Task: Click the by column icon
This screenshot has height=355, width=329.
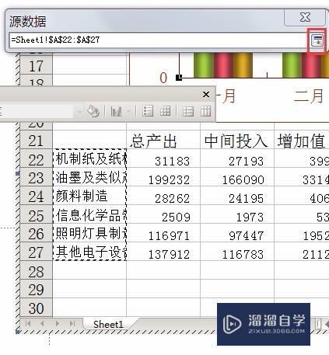Action: coord(205,112)
